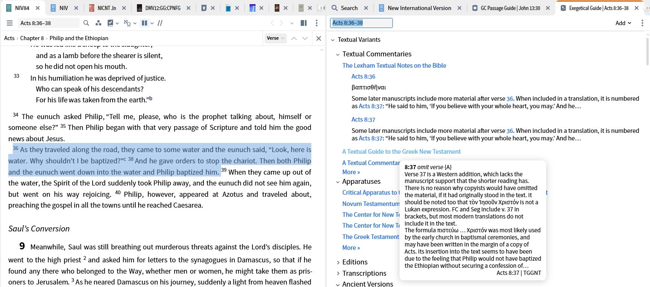Open A Textual Guide to the Greek New Testament
This screenshot has height=287, width=650.
click(x=401, y=151)
